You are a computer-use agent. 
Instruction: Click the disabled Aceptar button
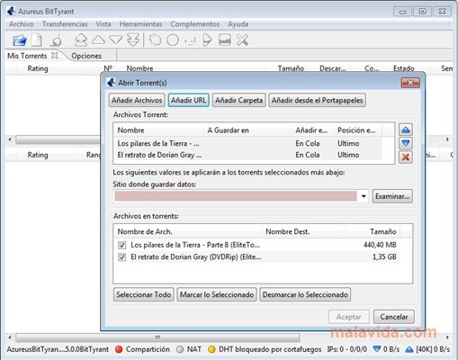click(x=349, y=317)
